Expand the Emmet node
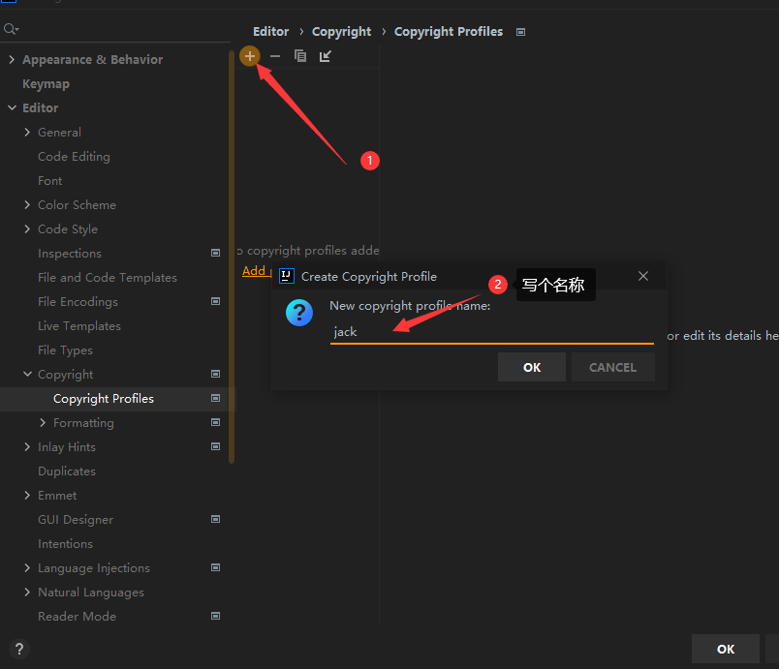Viewport: 779px width, 669px height. pyautogui.click(x=27, y=496)
